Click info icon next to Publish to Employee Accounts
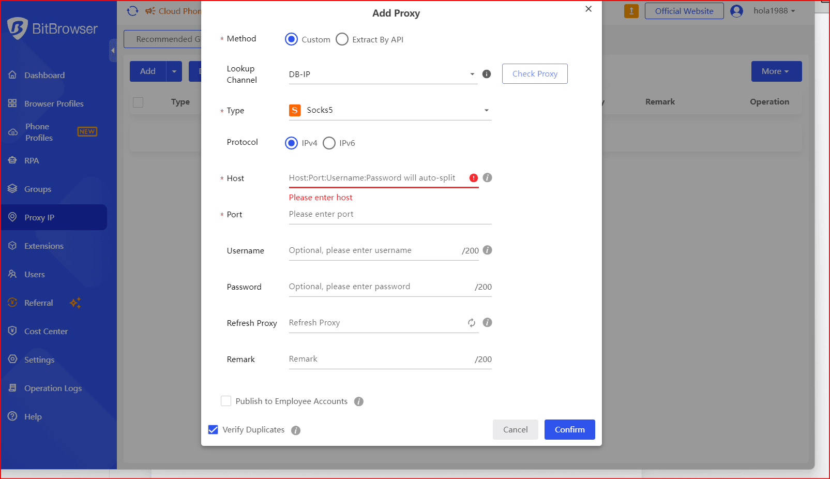This screenshot has height=479, width=830. (x=359, y=401)
